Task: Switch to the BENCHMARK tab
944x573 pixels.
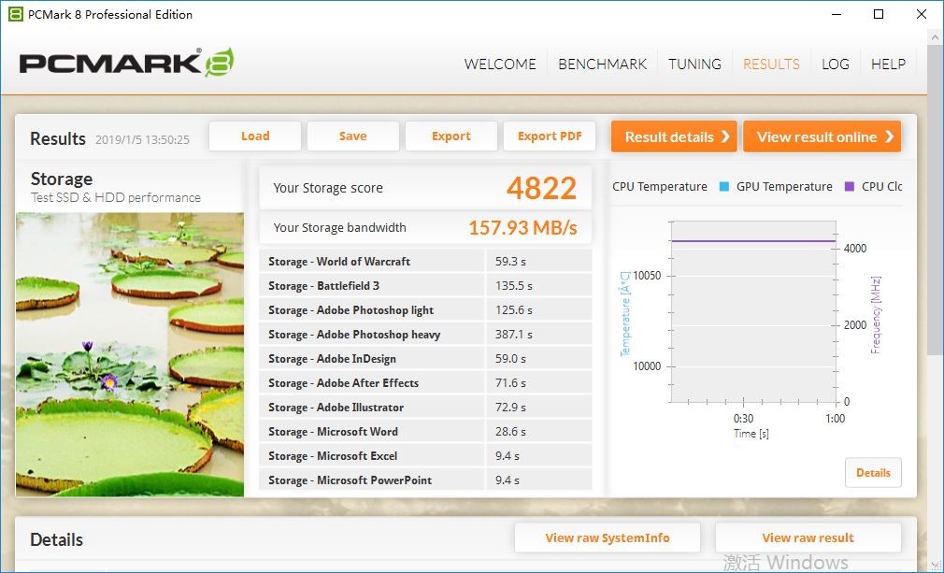Action: coord(602,64)
